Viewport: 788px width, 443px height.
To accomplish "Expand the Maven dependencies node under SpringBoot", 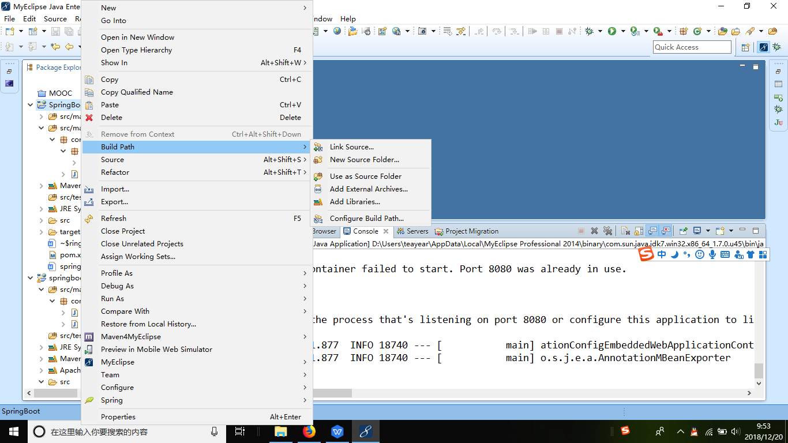I will [x=42, y=186].
